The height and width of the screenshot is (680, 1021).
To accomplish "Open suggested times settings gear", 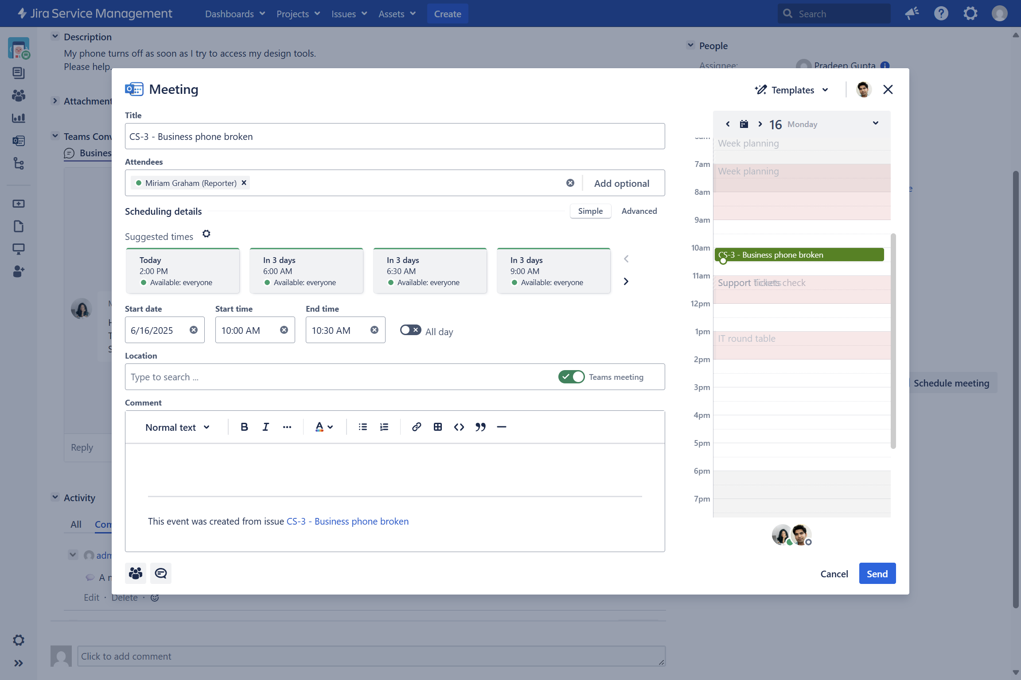I will [x=207, y=234].
